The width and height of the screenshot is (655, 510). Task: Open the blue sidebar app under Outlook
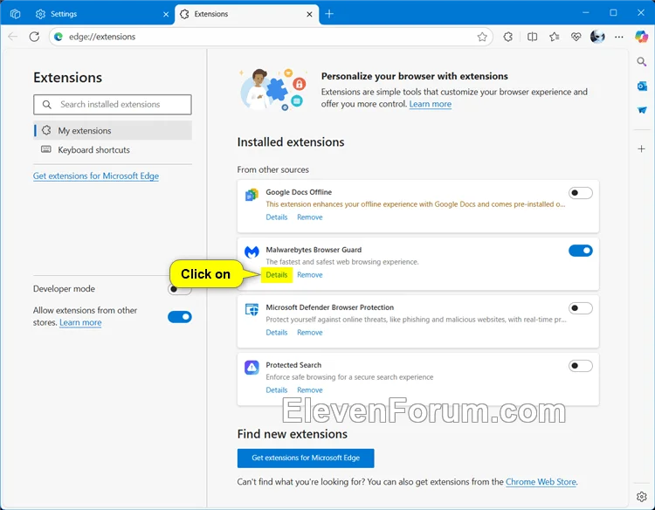[642, 110]
